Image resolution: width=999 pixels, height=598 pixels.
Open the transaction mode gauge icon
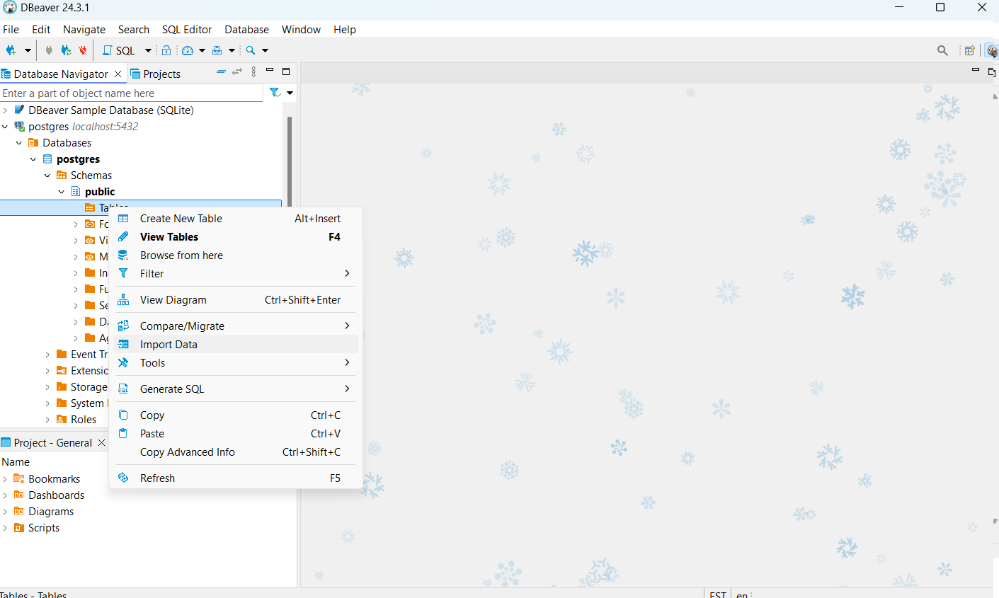point(187,50)
